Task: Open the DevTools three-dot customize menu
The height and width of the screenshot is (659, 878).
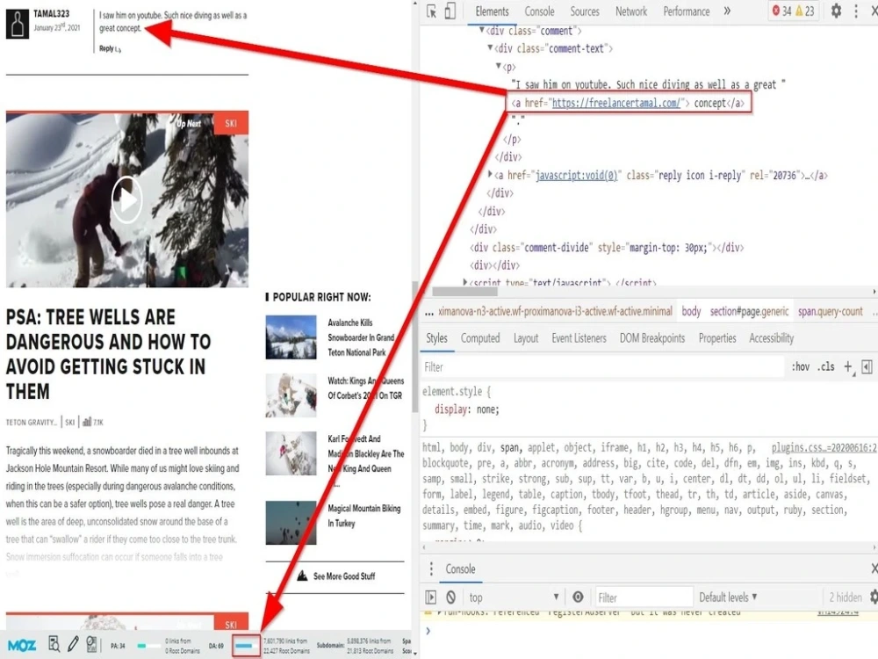Action: pyautogui.click(x=855, y=11)
